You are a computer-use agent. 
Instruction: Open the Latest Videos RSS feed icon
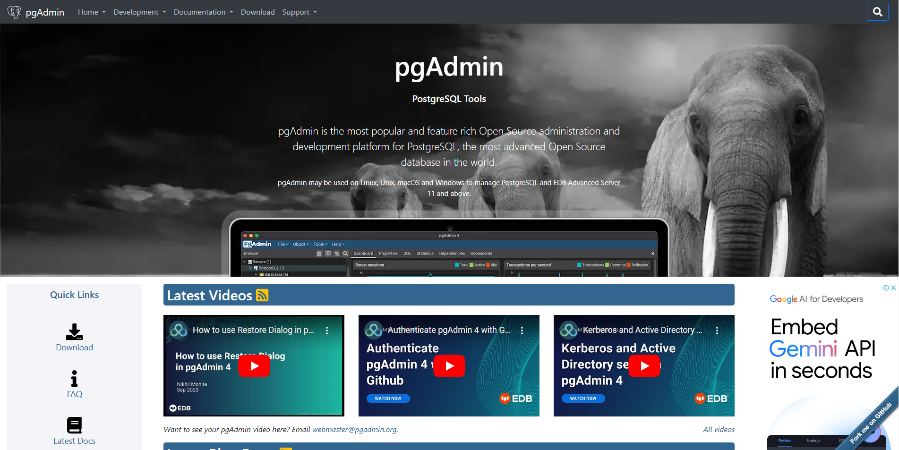[262, 295]
